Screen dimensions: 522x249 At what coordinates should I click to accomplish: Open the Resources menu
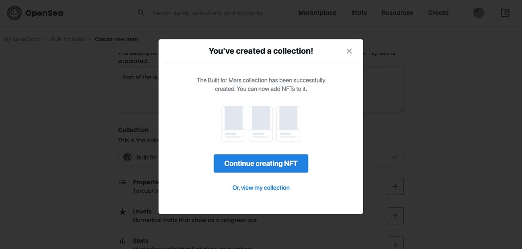click(x=397, y=13)
